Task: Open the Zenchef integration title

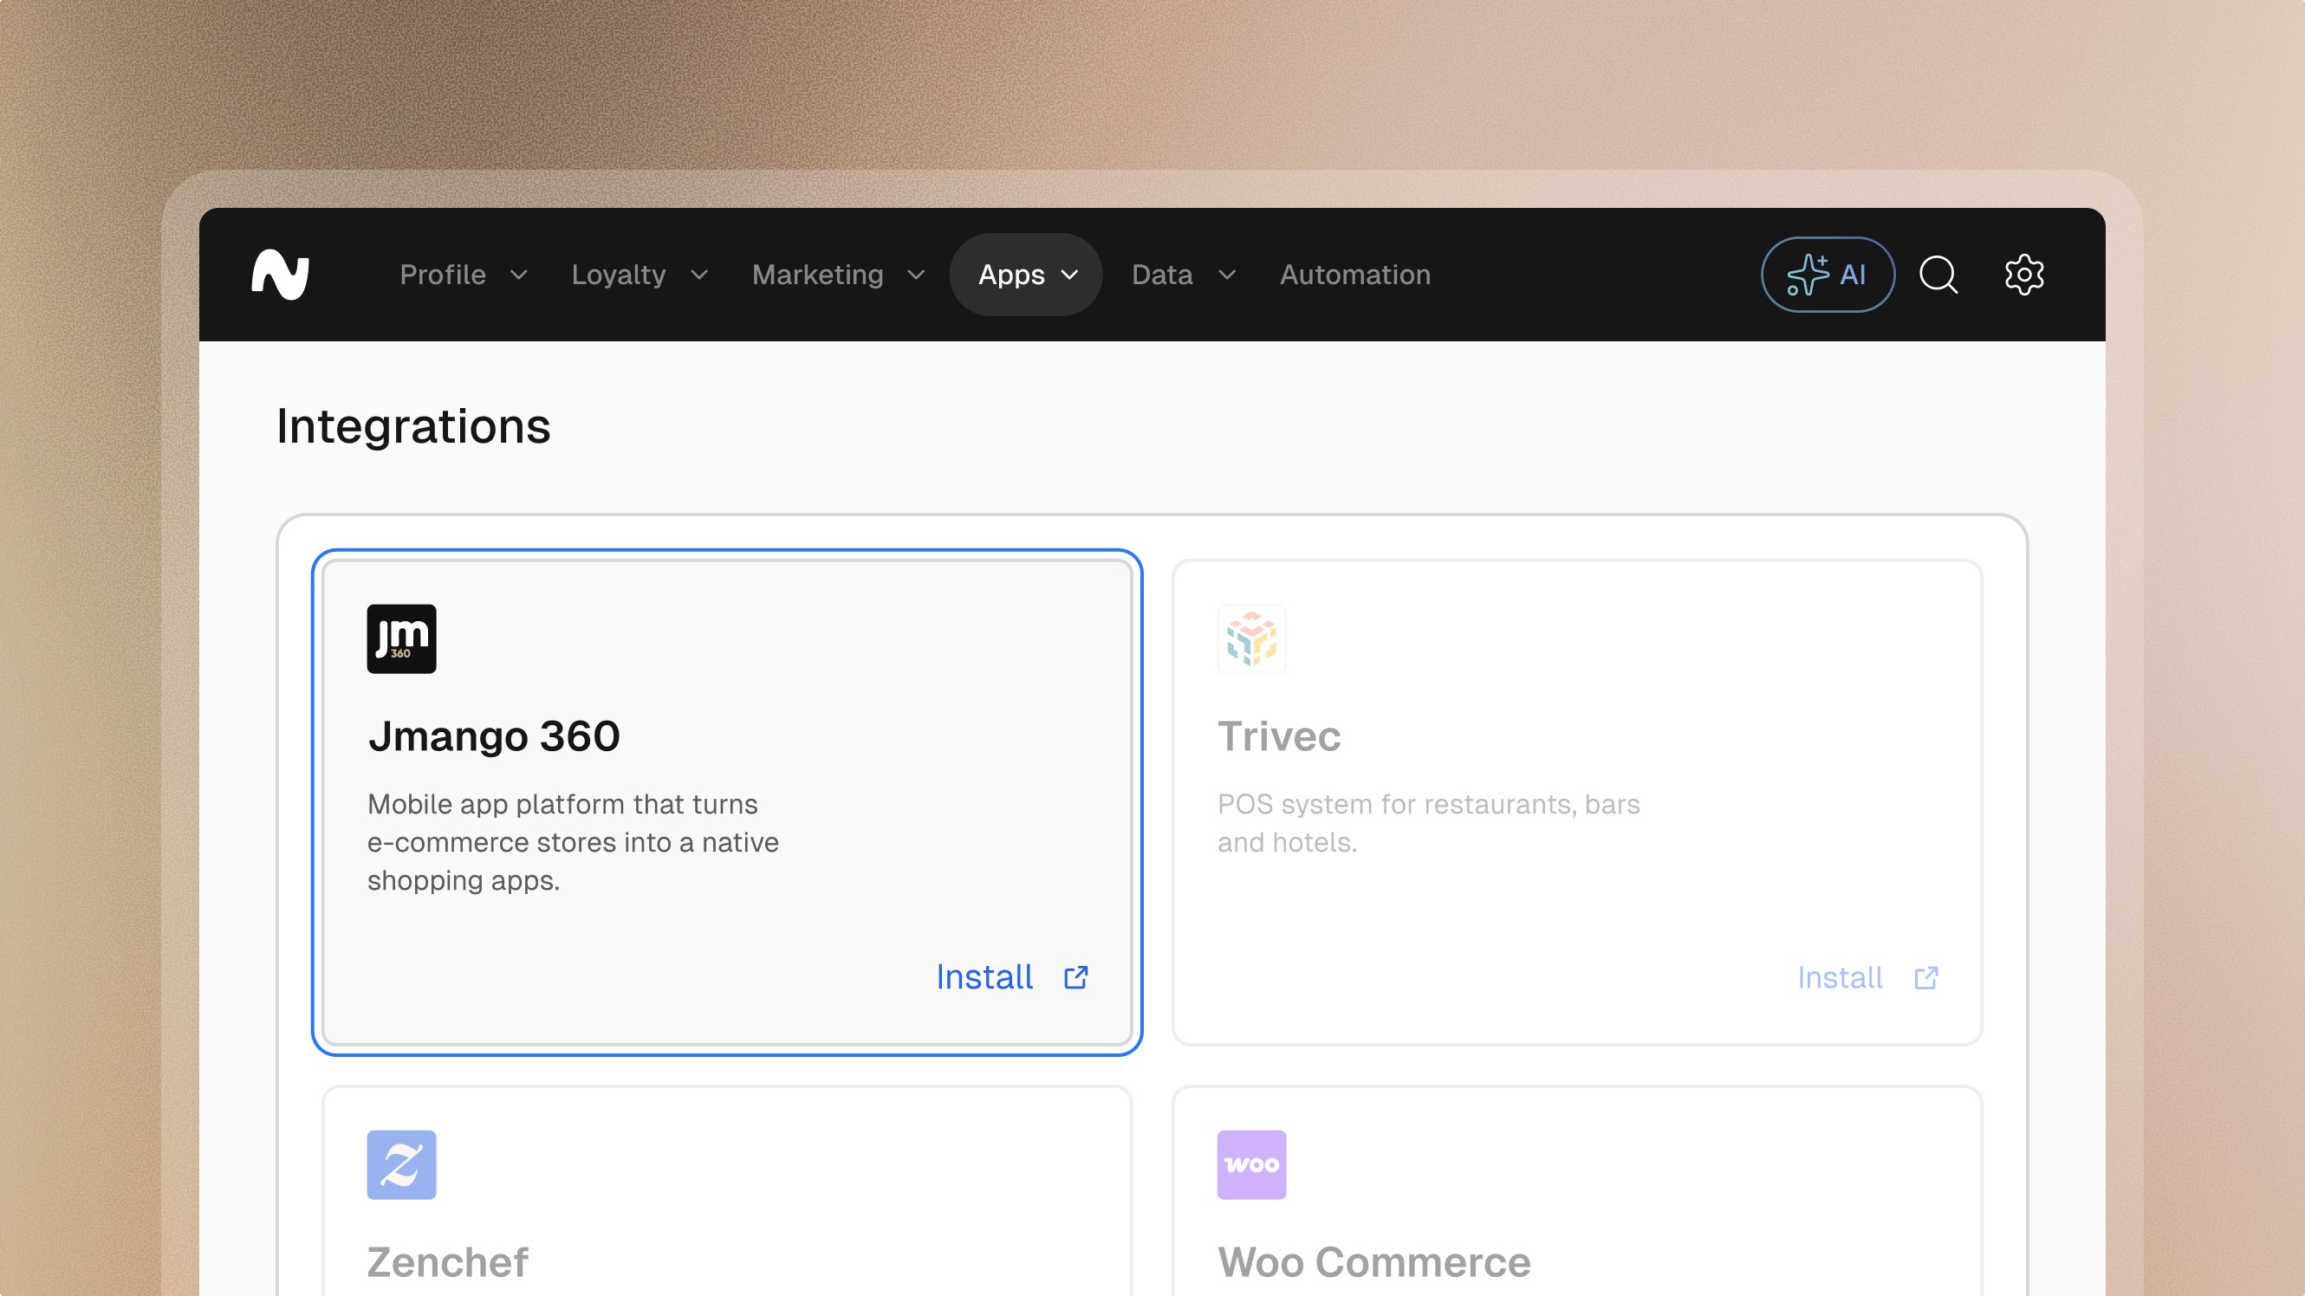Action: (x=447, y=1262)
